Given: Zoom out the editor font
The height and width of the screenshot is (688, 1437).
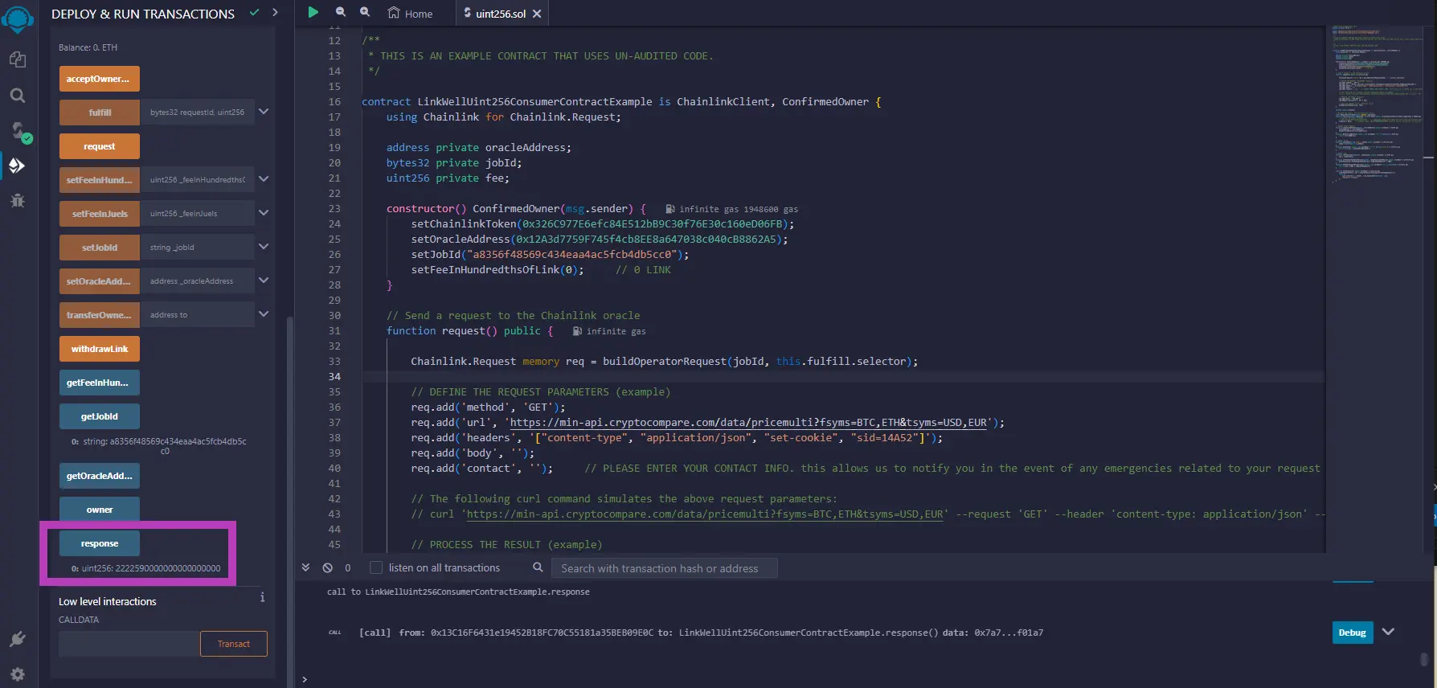Looking at the screenshot, I should [x=341, y=12].
